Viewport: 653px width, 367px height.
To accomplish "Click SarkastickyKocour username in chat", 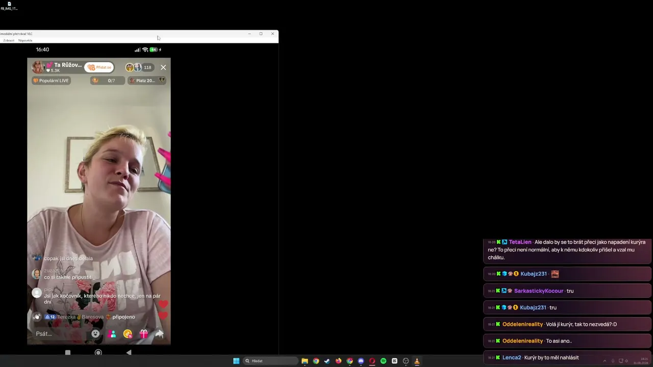I will point(539,291).
